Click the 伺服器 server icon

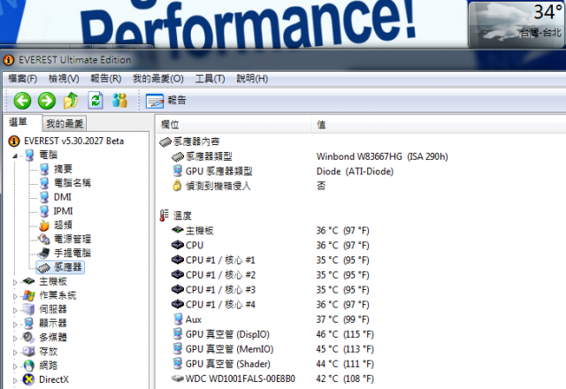[28, 309]
